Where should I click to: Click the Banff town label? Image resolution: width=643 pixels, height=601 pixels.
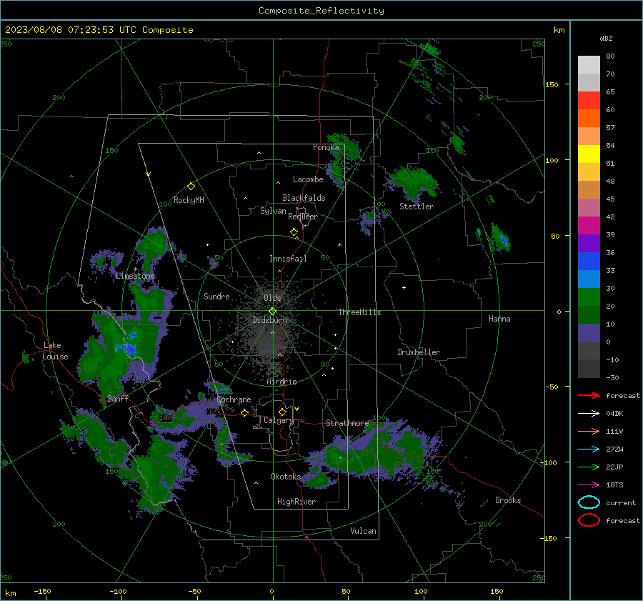(x=118, y=398)
